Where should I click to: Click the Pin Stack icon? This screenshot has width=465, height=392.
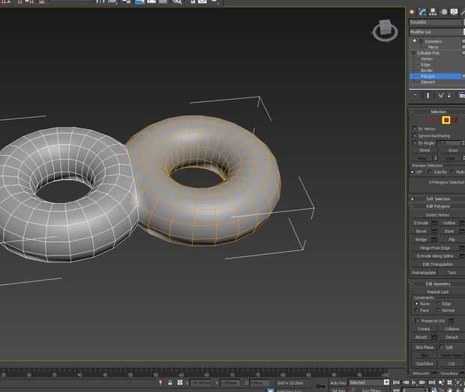point(416,95)
